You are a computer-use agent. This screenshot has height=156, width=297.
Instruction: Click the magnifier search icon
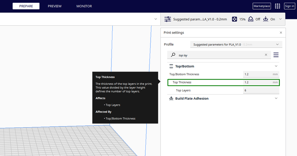(173, 55)
